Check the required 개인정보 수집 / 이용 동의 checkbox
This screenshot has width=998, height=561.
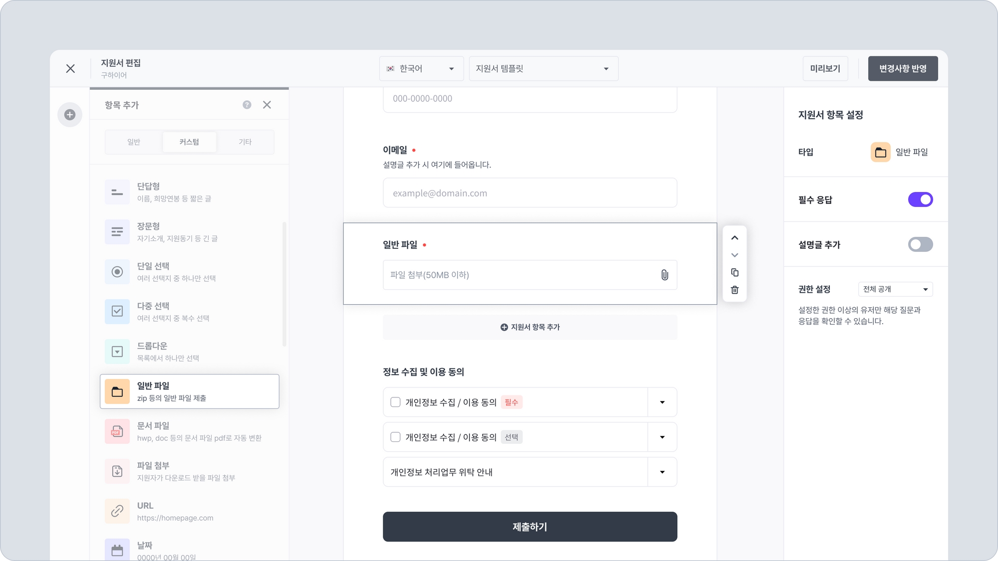[x=395, y=402]
